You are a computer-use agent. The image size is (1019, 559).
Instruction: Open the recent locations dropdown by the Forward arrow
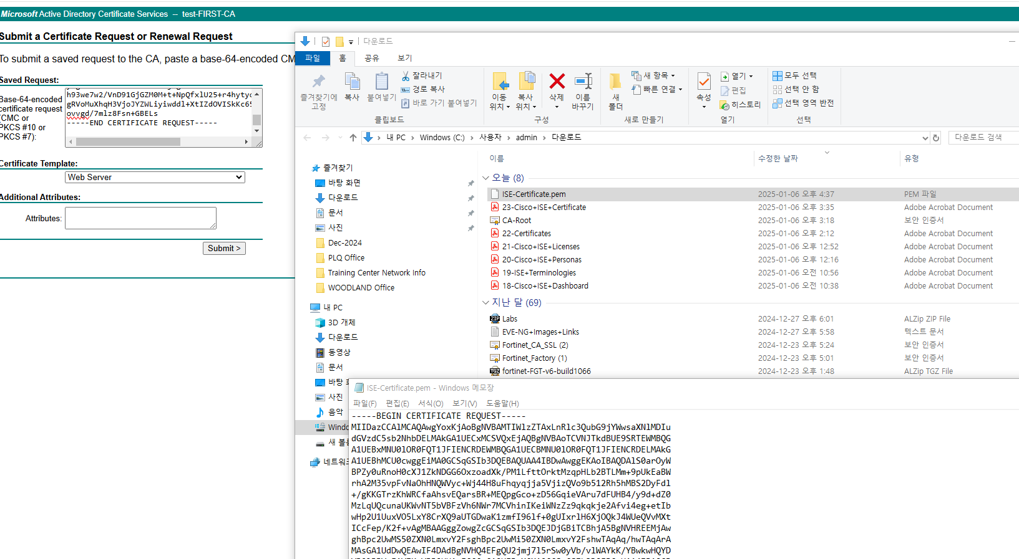point(340,138)
